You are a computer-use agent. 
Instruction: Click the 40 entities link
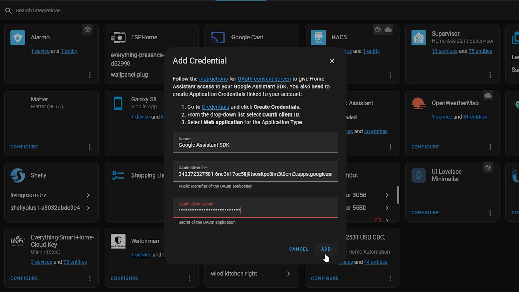[376, 132]
